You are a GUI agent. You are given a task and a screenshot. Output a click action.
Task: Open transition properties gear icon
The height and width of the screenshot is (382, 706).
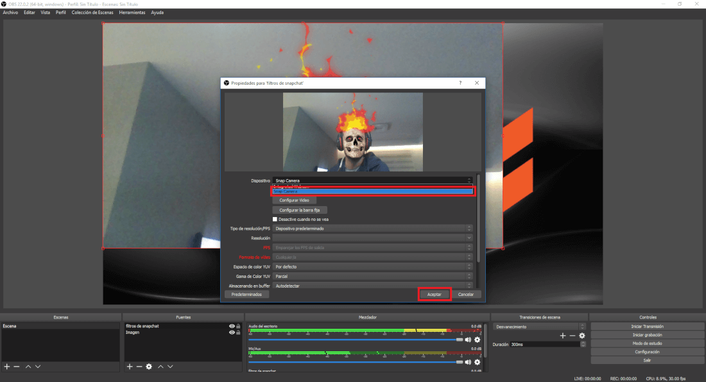[x=581, y=336]
